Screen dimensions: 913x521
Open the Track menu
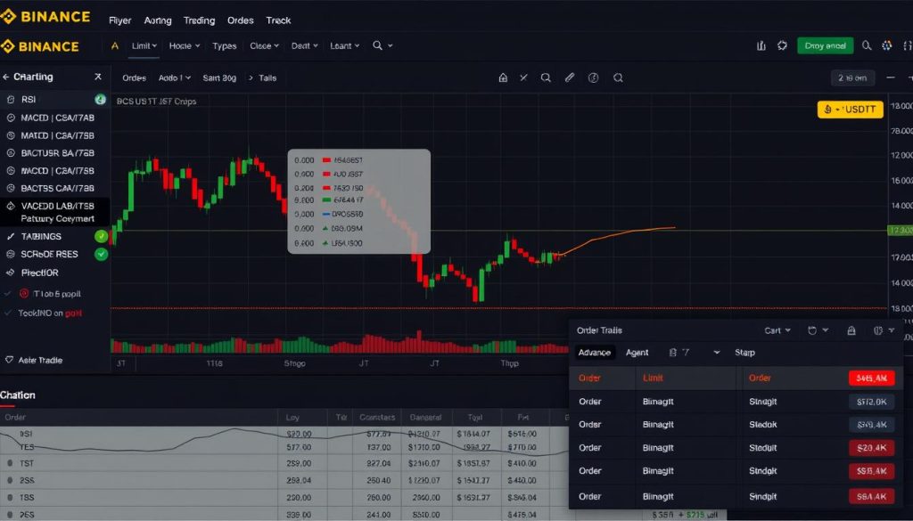click(278, 20)
